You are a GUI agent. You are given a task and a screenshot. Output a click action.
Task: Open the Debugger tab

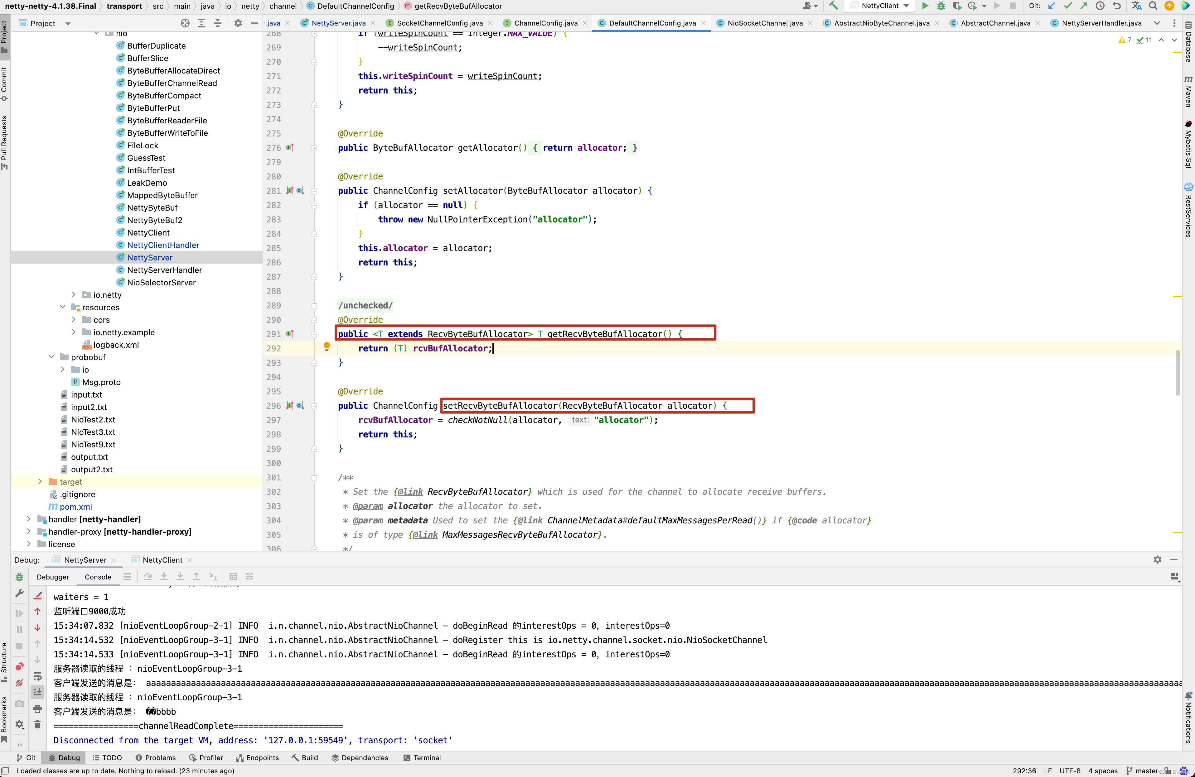coord(53,577)
